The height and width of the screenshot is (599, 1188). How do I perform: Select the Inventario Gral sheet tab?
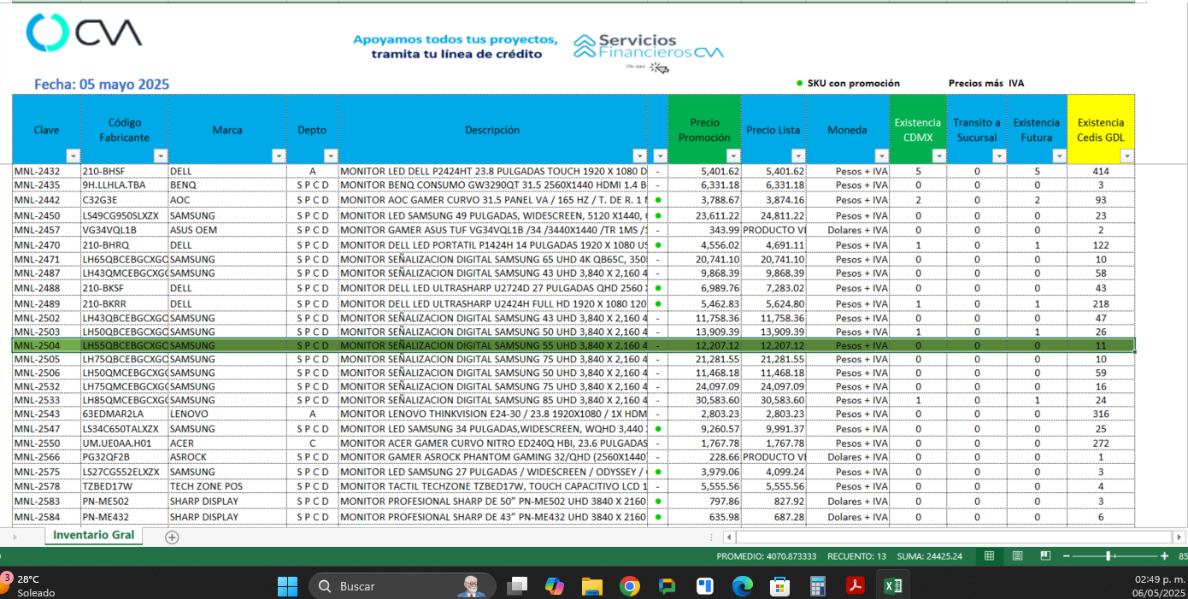click(x=94, y=536)
